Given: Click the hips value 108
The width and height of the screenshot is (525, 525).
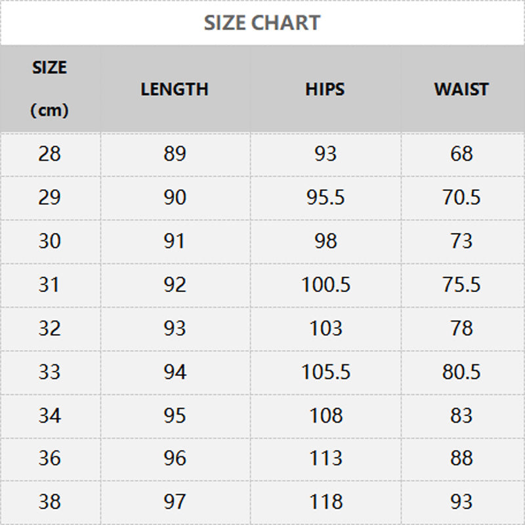Looking at the screenshot, I should [x=325, y=415].
